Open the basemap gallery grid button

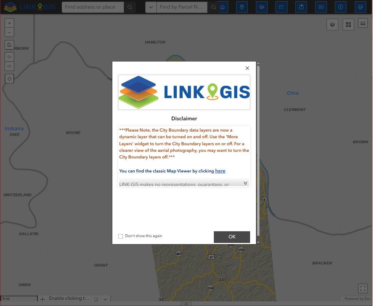pyautogui.click(x=348, y=25)
